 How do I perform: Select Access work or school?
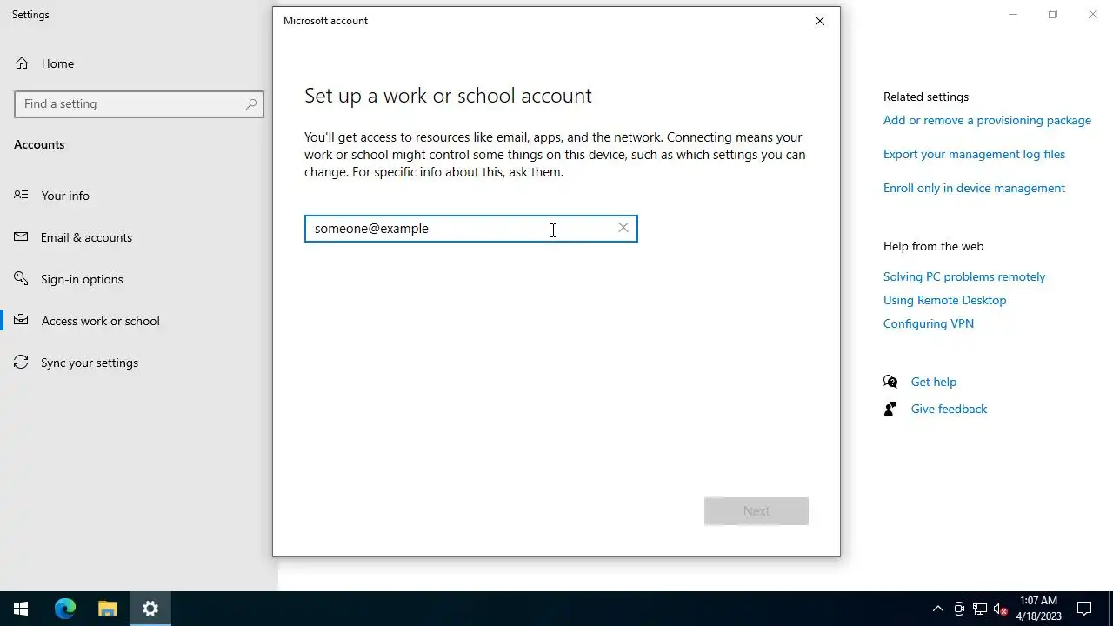(100, 321)
